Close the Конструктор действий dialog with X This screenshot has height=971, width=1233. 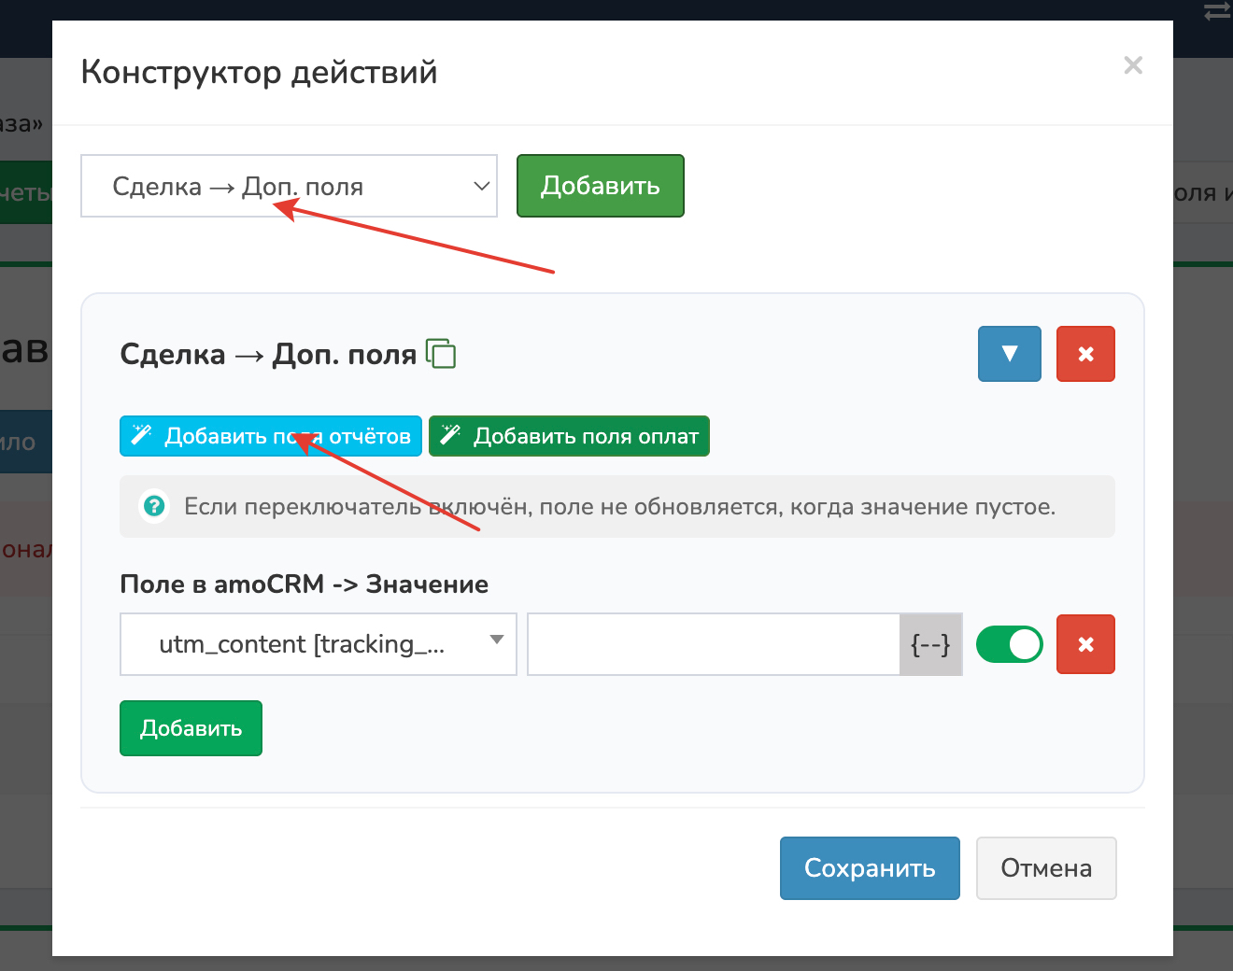tap(1133, 65)
